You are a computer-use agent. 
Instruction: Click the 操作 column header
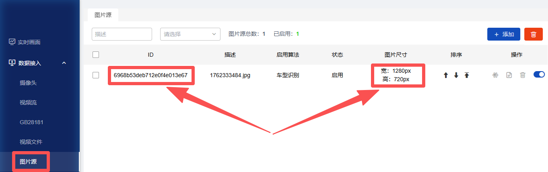pyautogui.click(x=517, y=55)
